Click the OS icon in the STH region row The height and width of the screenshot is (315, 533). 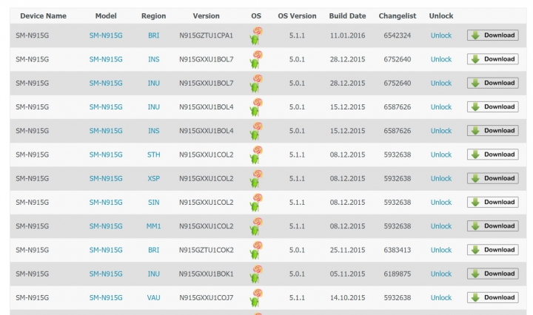point(256,155)
